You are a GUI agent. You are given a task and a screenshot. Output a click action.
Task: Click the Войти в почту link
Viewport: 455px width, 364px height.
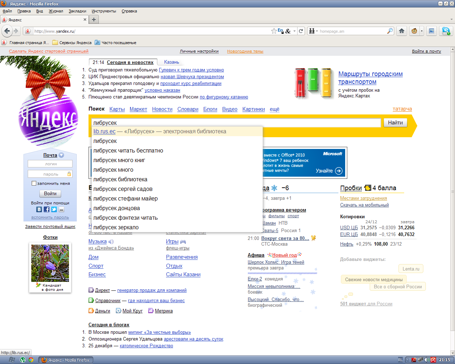point(426,51)
